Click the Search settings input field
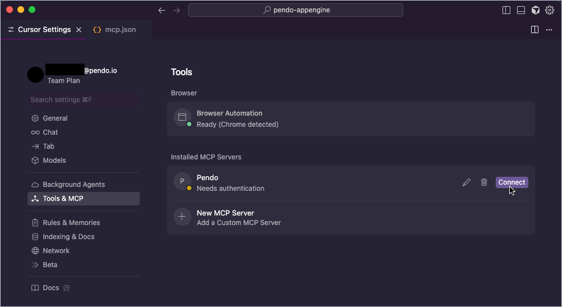The image size is (562, 307). (x=83, y=100)
